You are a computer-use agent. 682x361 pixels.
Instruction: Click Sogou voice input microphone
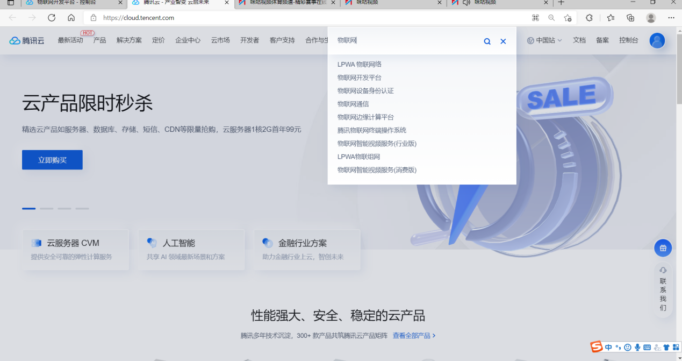(x=637, y=348)
